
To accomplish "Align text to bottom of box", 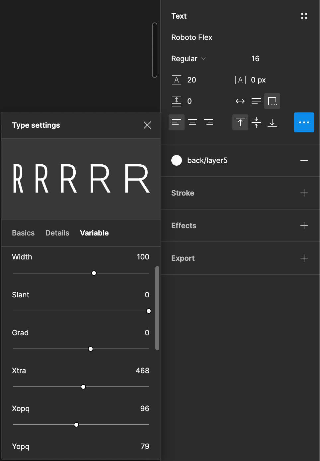I will click(272, 122).
